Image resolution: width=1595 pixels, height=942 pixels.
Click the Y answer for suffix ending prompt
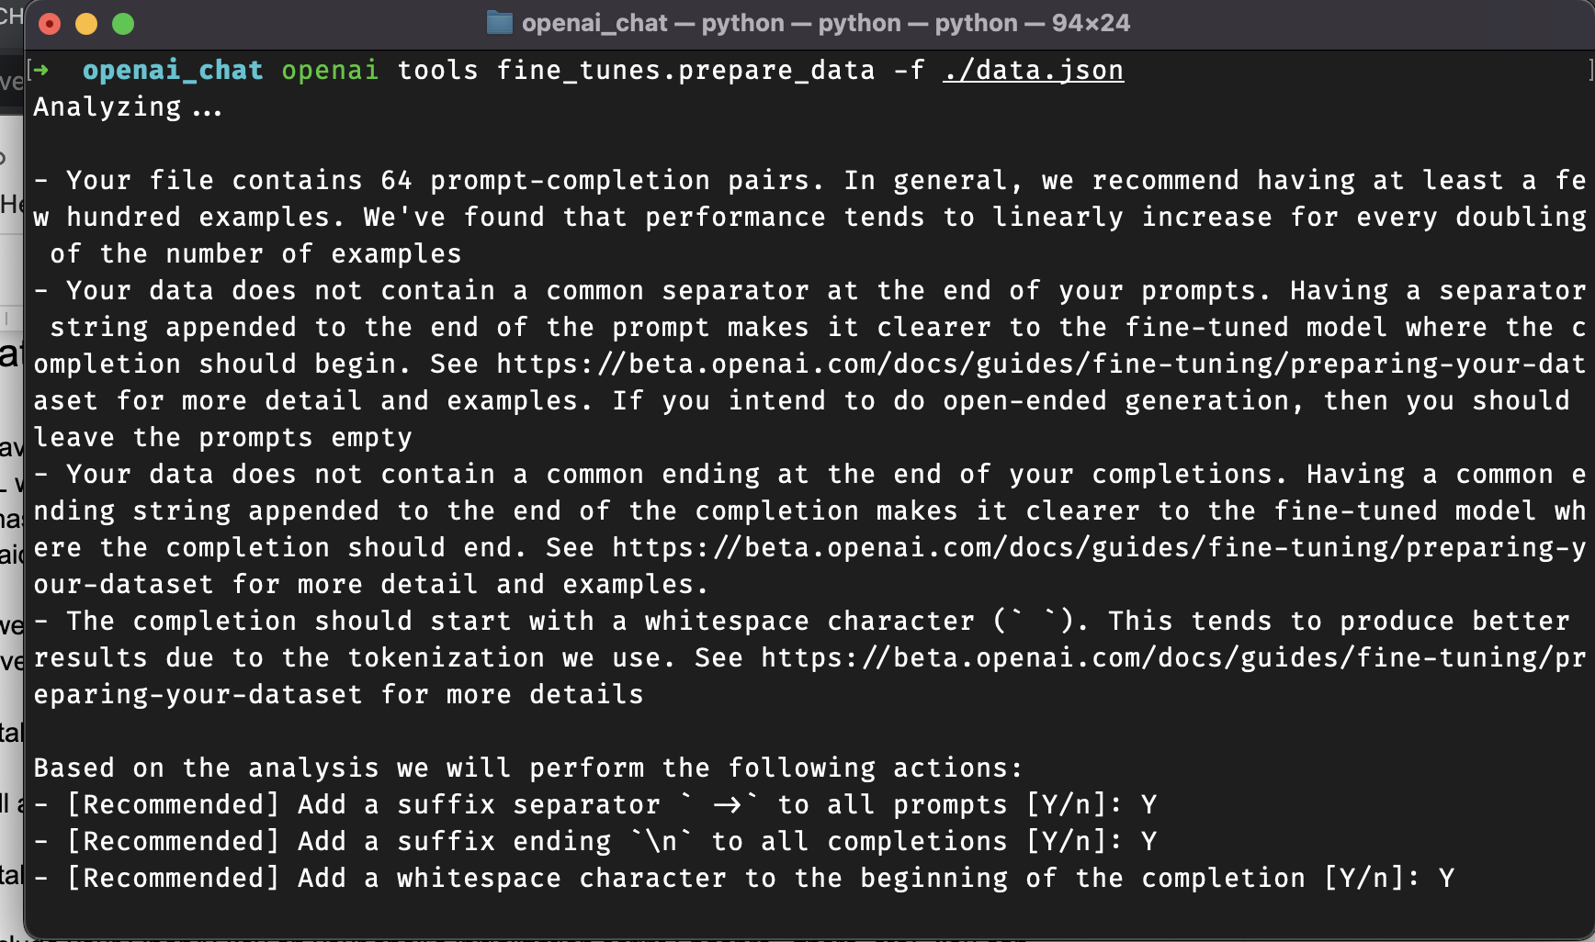tap(1149, 841)
